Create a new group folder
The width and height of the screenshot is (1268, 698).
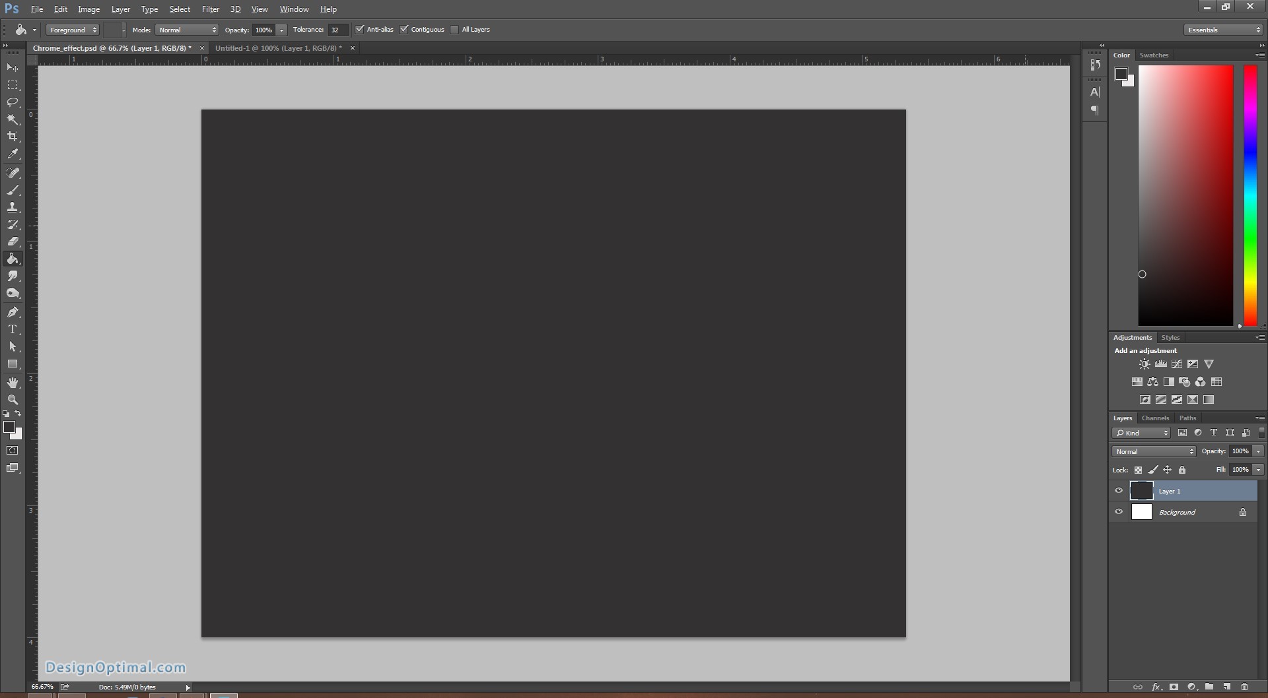pyautogui.click(x=1209, y=687)
